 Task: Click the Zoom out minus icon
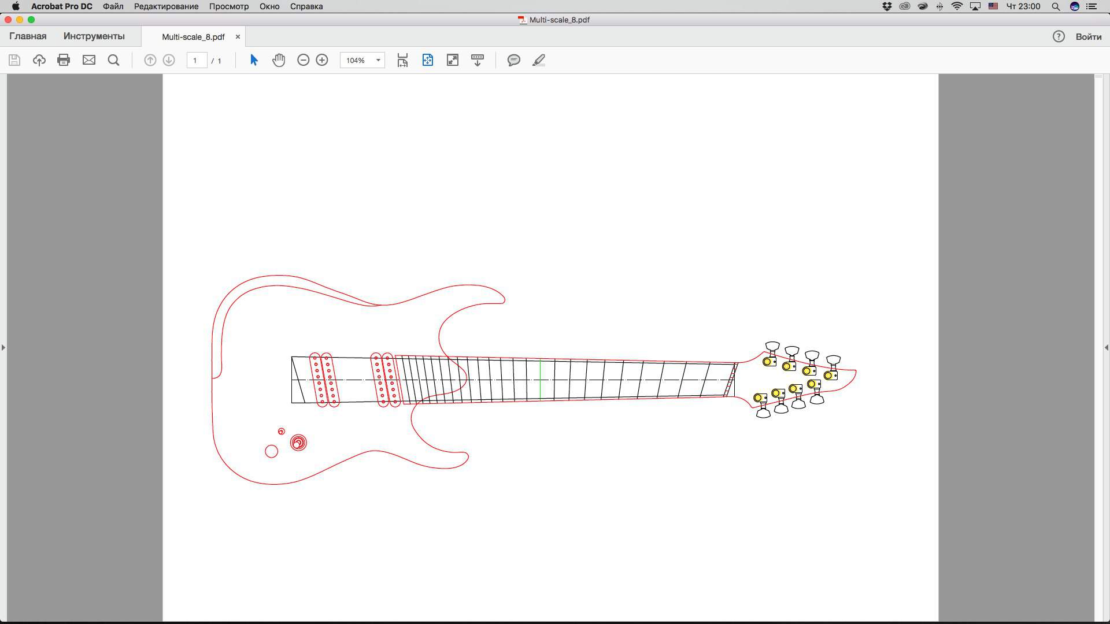(303, 60)
